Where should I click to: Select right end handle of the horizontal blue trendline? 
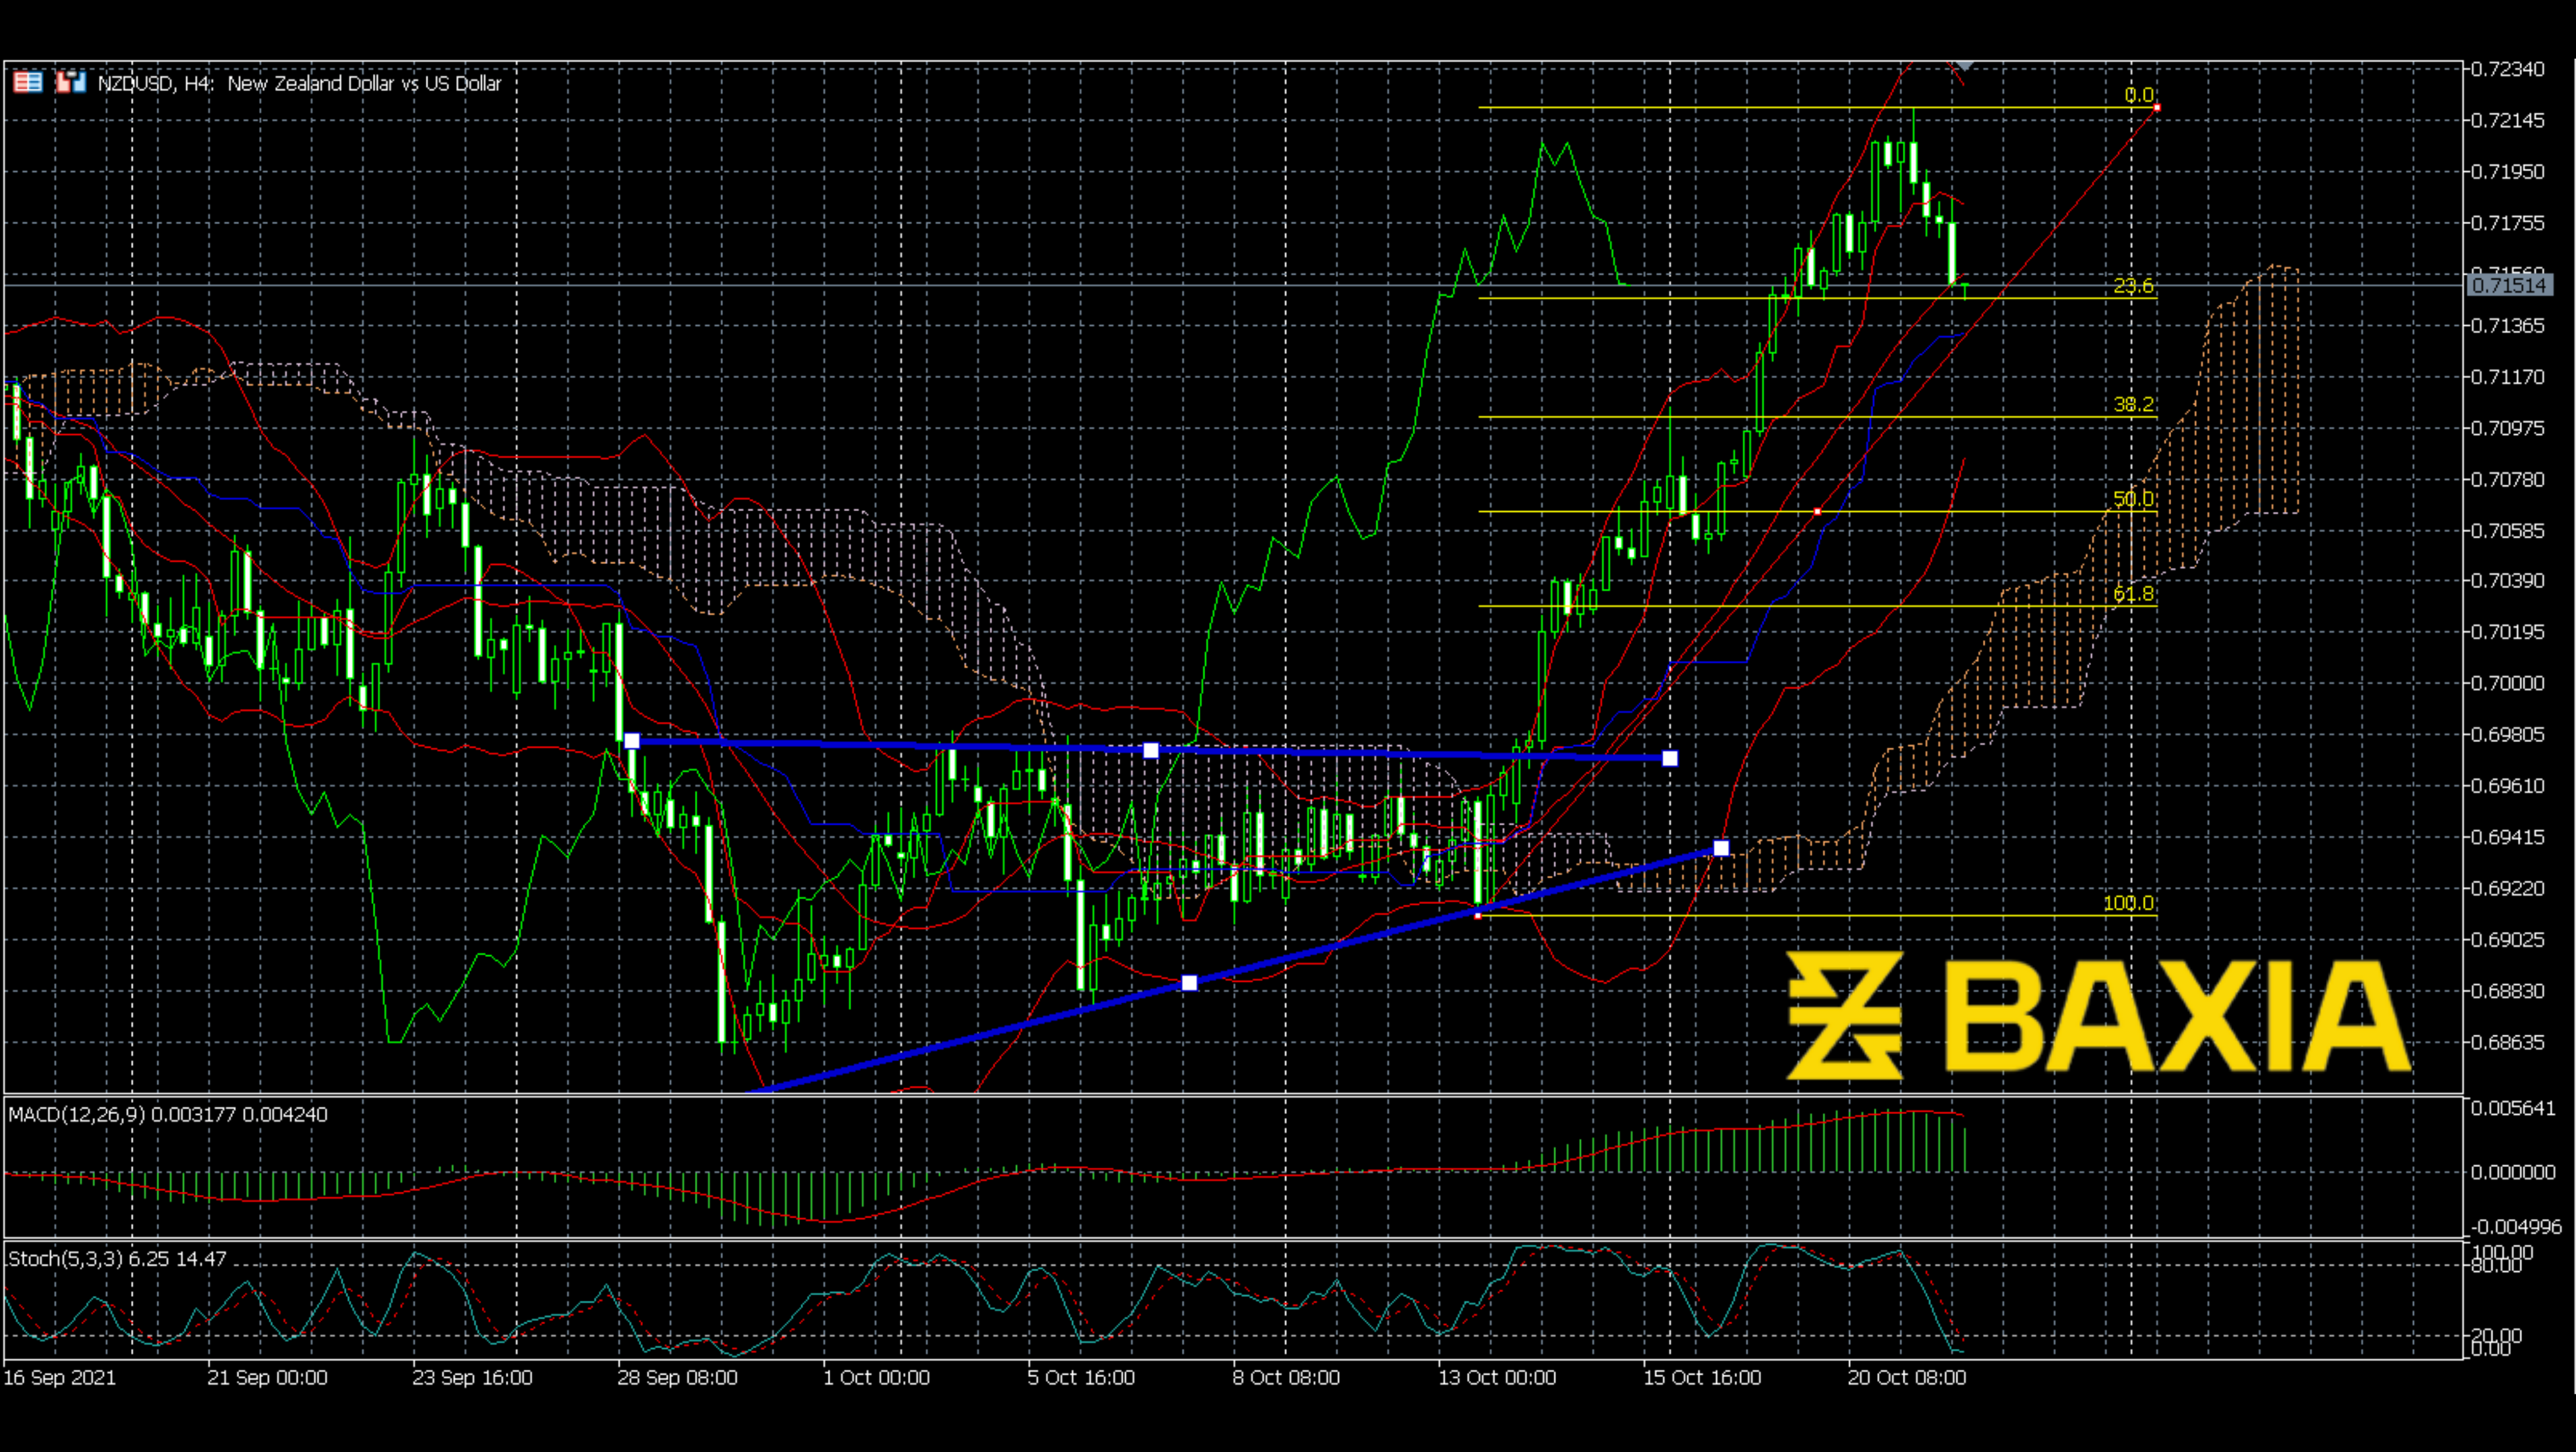pyautogui.click(x=1670, y=758)
